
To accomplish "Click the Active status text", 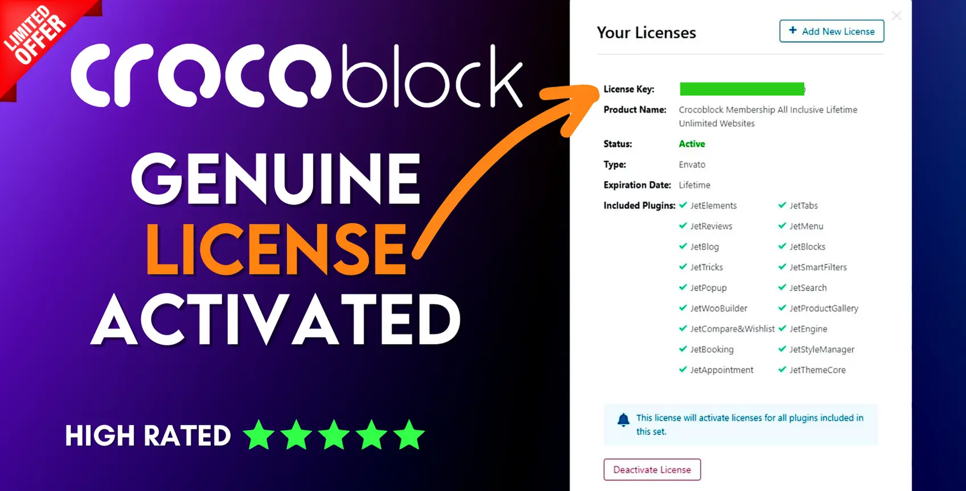I will [x=692, y=144].
